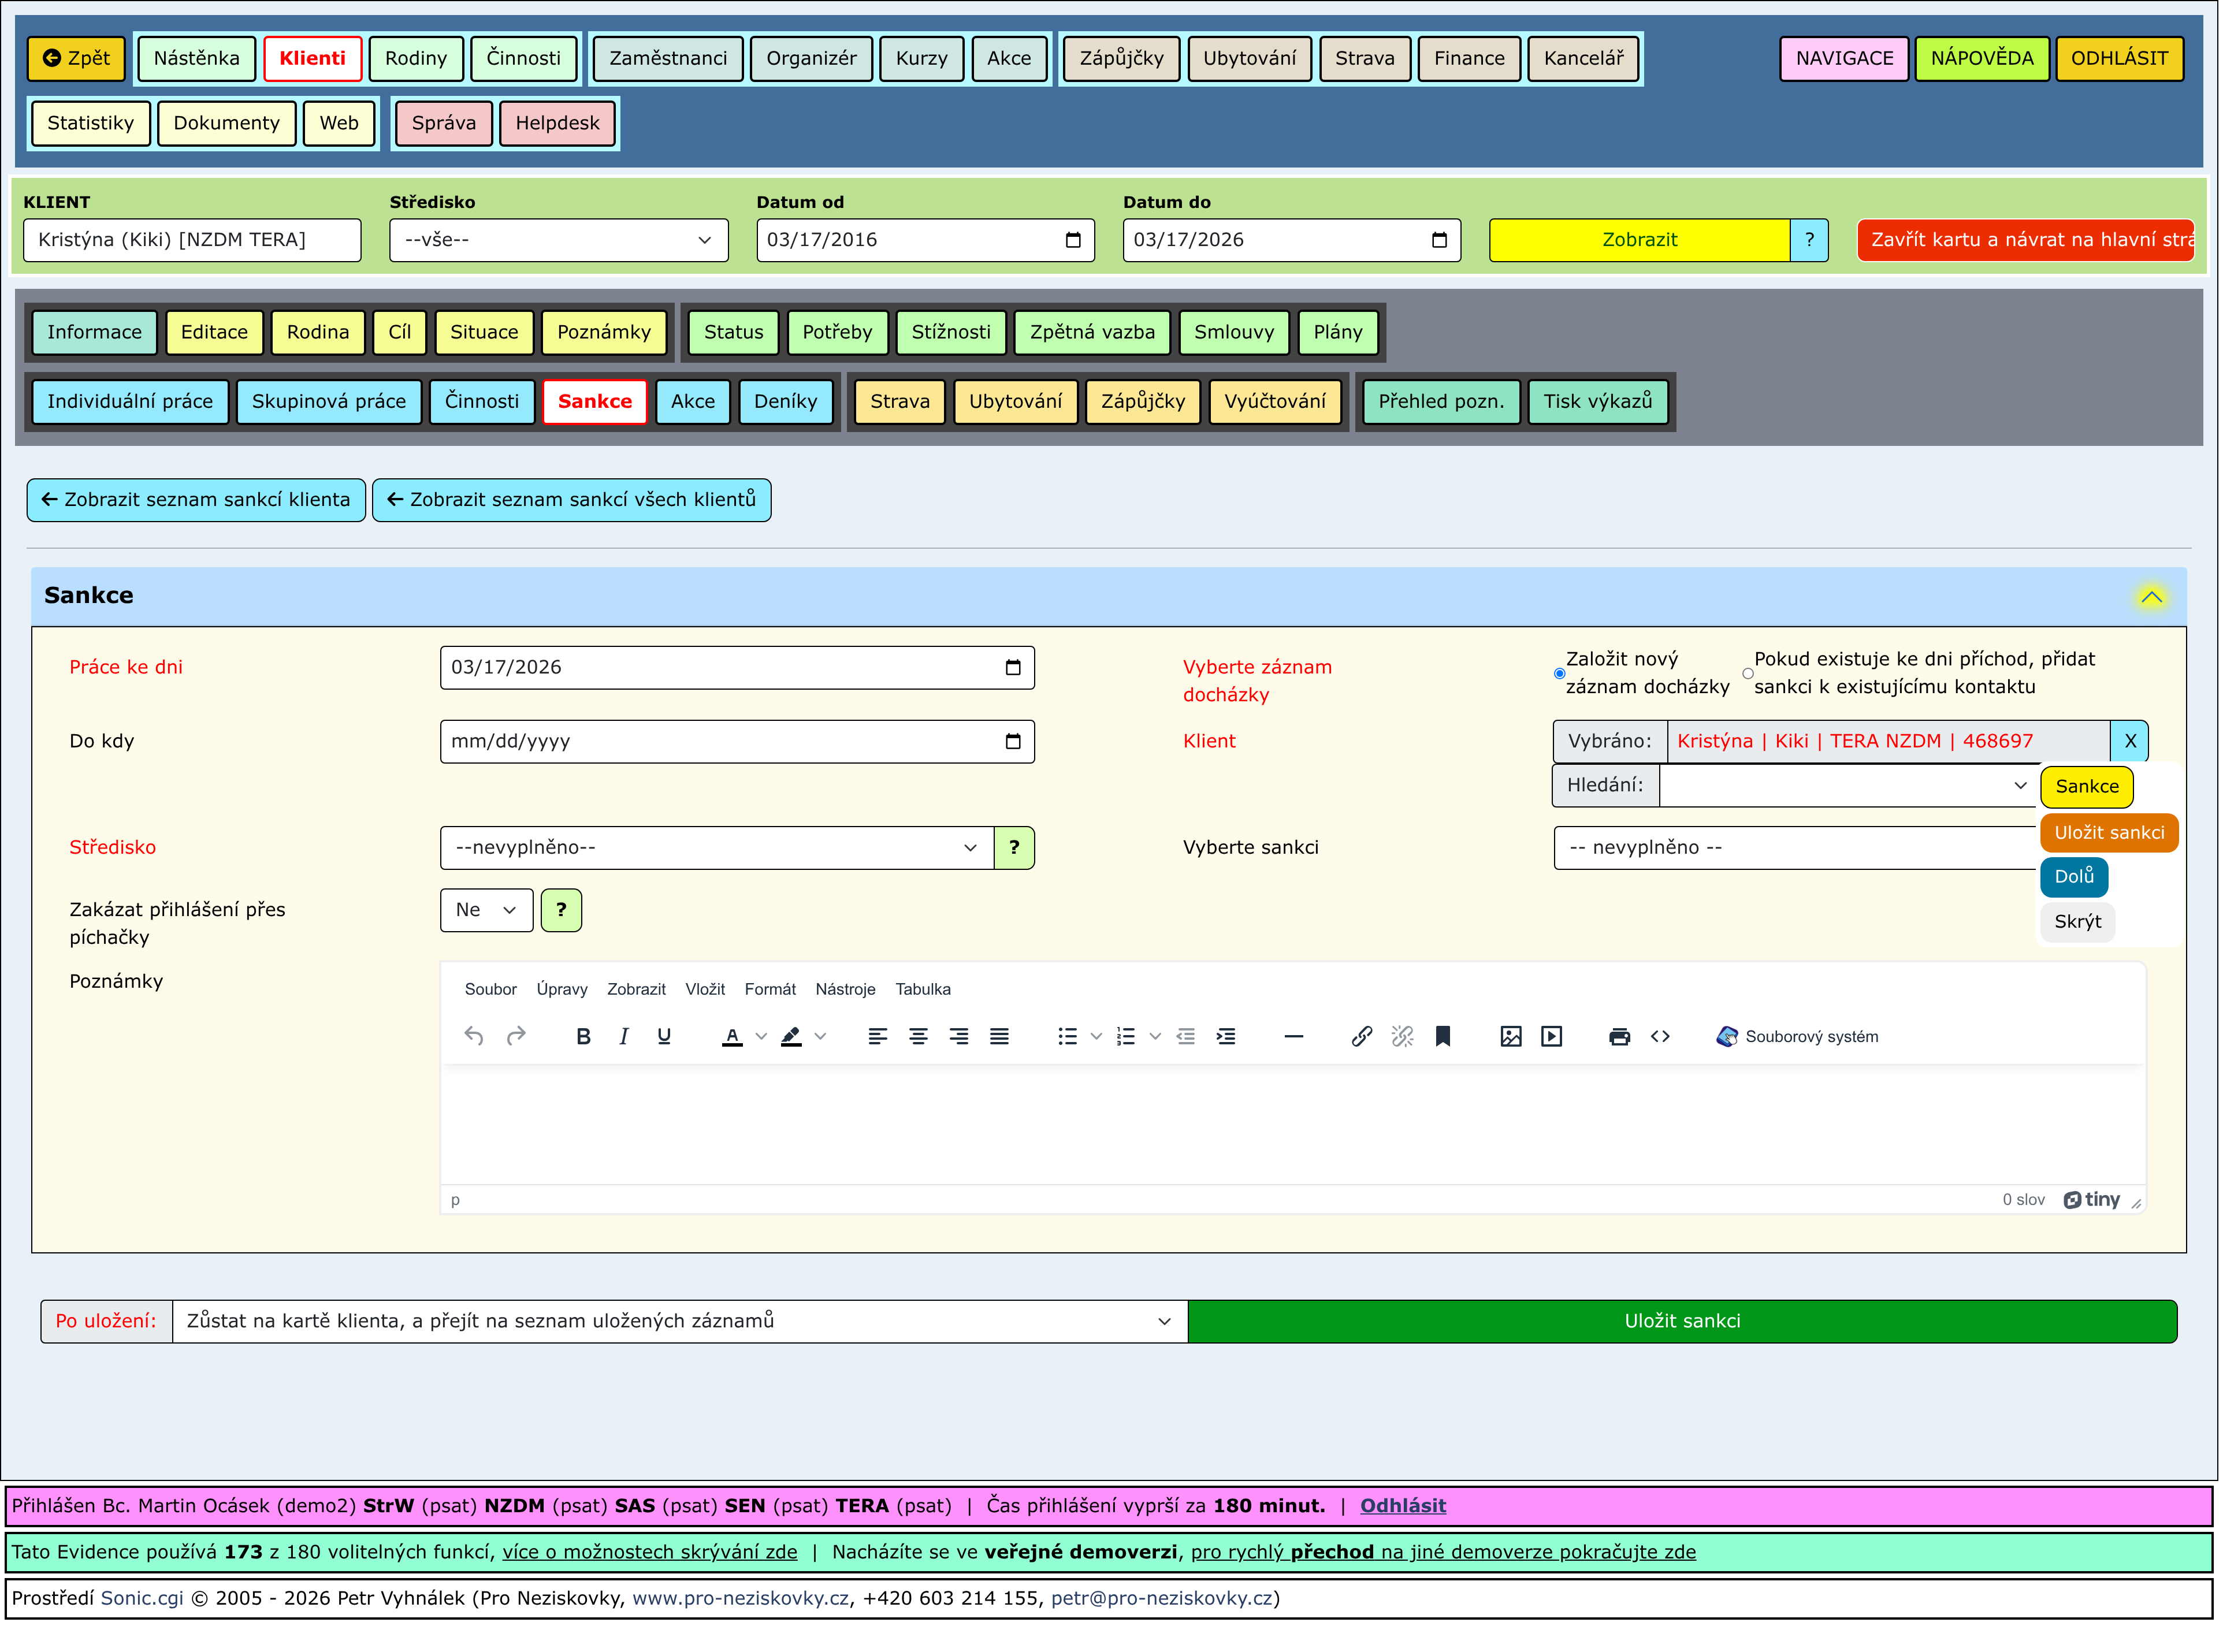Open the Středisko --nevyplněno-- dropdown

[x=716, y=848]
